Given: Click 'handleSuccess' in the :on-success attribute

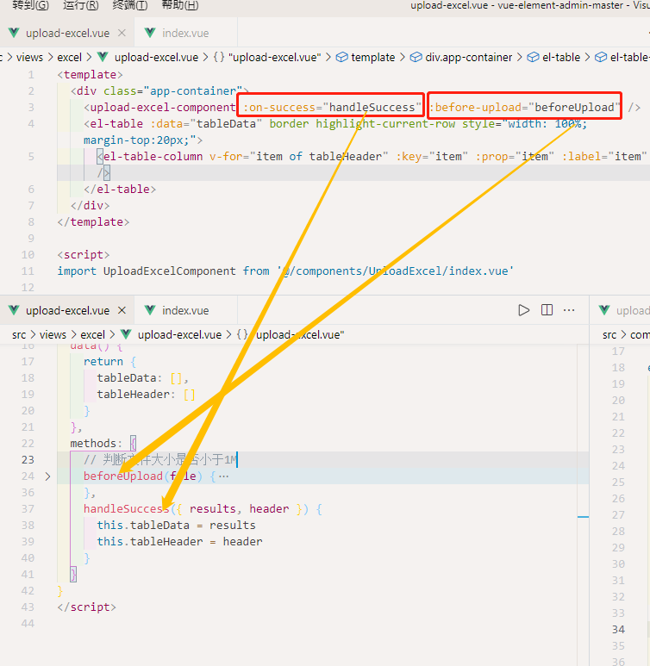Looking at the screenshot, I should (x=372, y=108).
